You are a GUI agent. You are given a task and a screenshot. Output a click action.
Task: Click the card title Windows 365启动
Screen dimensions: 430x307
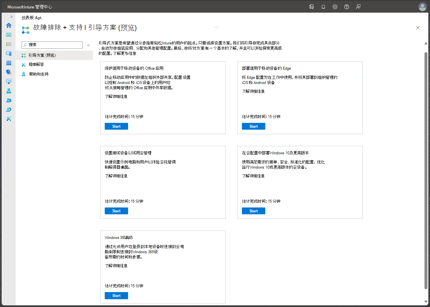pyautogui.click(x=119, y=238)
